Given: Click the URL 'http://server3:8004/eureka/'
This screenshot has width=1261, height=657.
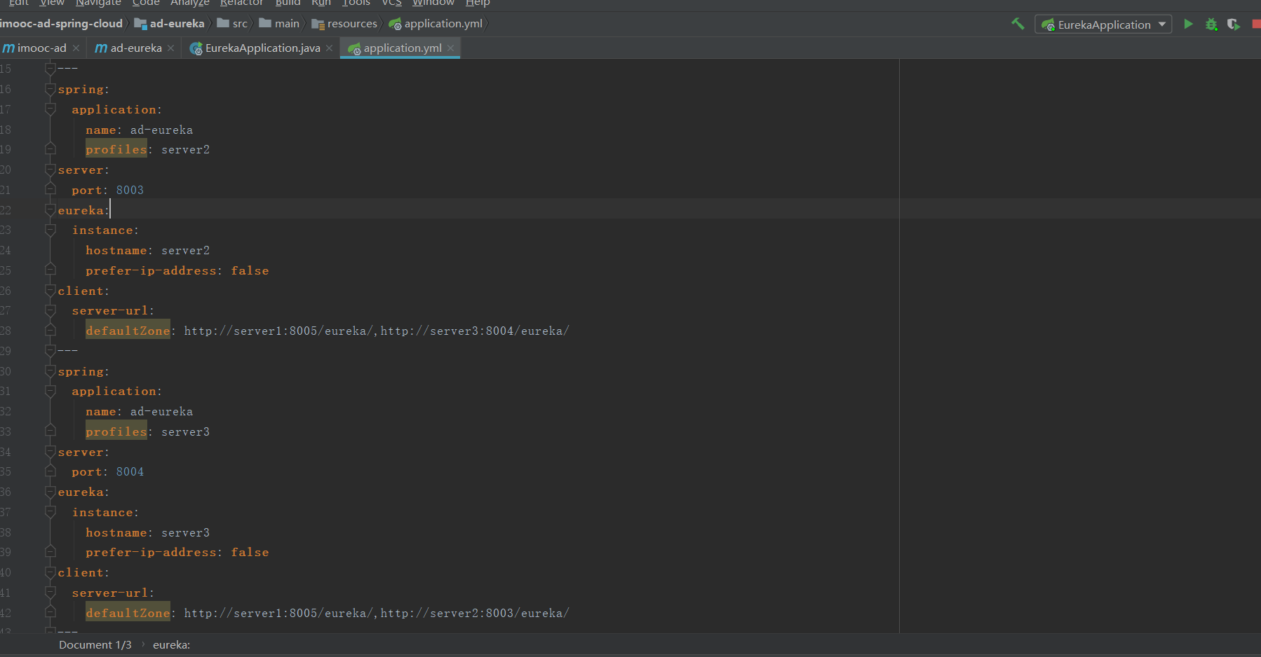Looking at the screenshot, I should click(475, 331).
